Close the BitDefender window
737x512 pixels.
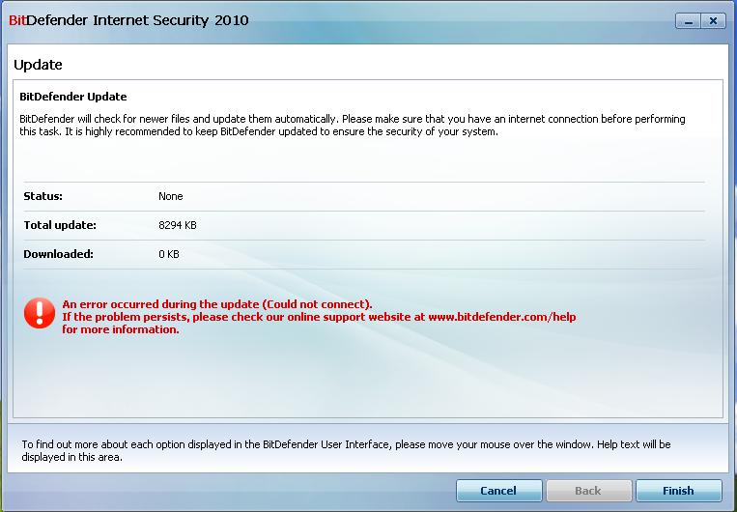(x=713, y=21)
